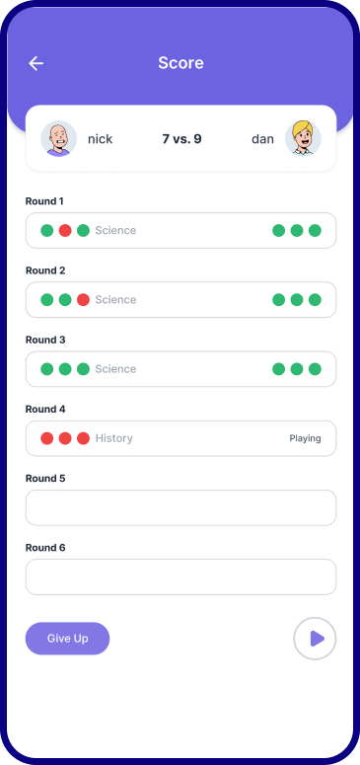
Task: Click the first red dot in Round 4
Action: [46, 438]
